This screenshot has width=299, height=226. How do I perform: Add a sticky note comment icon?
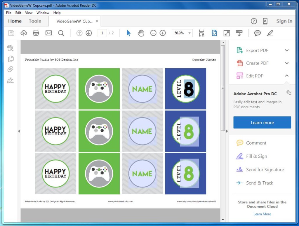point(257,33)
